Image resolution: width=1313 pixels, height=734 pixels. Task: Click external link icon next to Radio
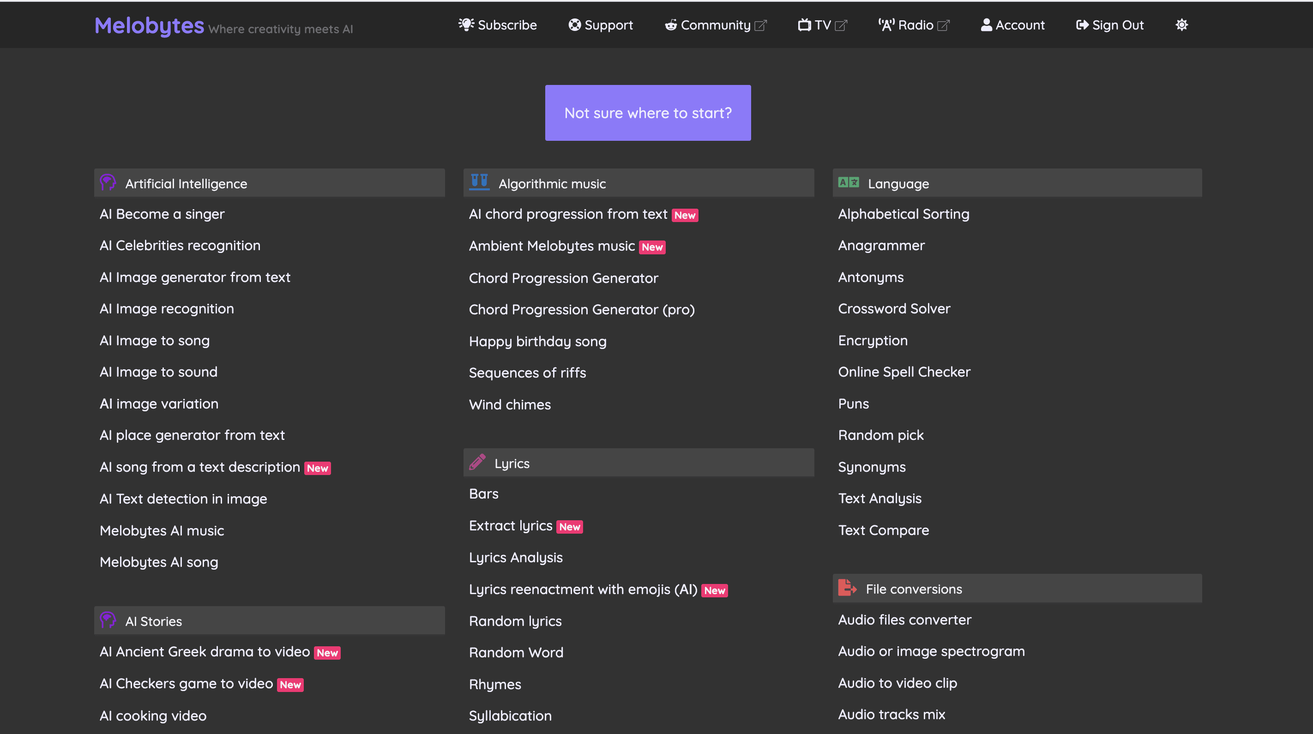click(943, 25)
